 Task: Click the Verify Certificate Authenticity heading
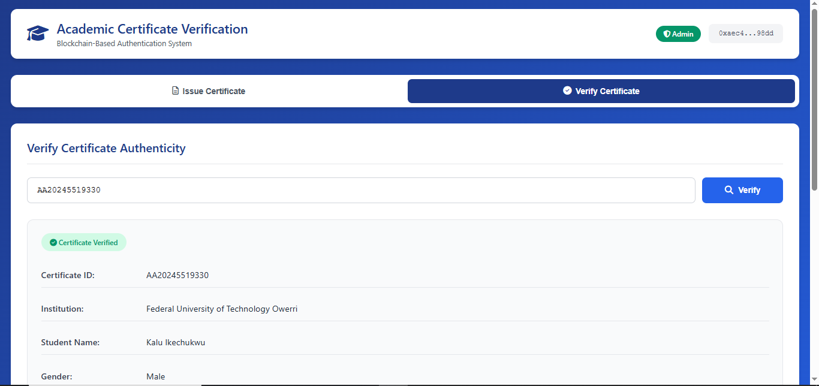pos(106,148)
